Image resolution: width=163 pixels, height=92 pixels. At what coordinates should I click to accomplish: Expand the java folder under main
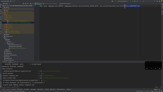[6, 41]
